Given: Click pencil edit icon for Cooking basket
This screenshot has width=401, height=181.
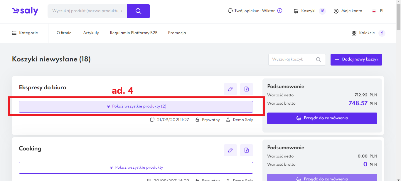Looking at the screenshot, I should [230, 150].
